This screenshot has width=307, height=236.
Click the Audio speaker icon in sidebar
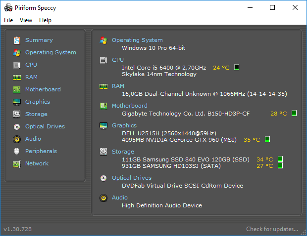17,139
